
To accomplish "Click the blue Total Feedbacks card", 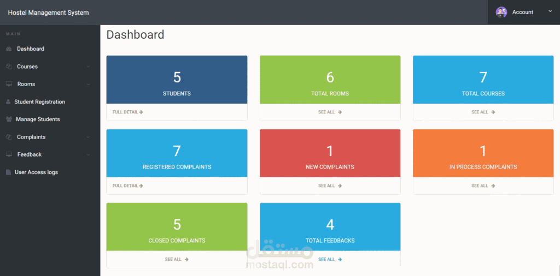I will [330, 227].
